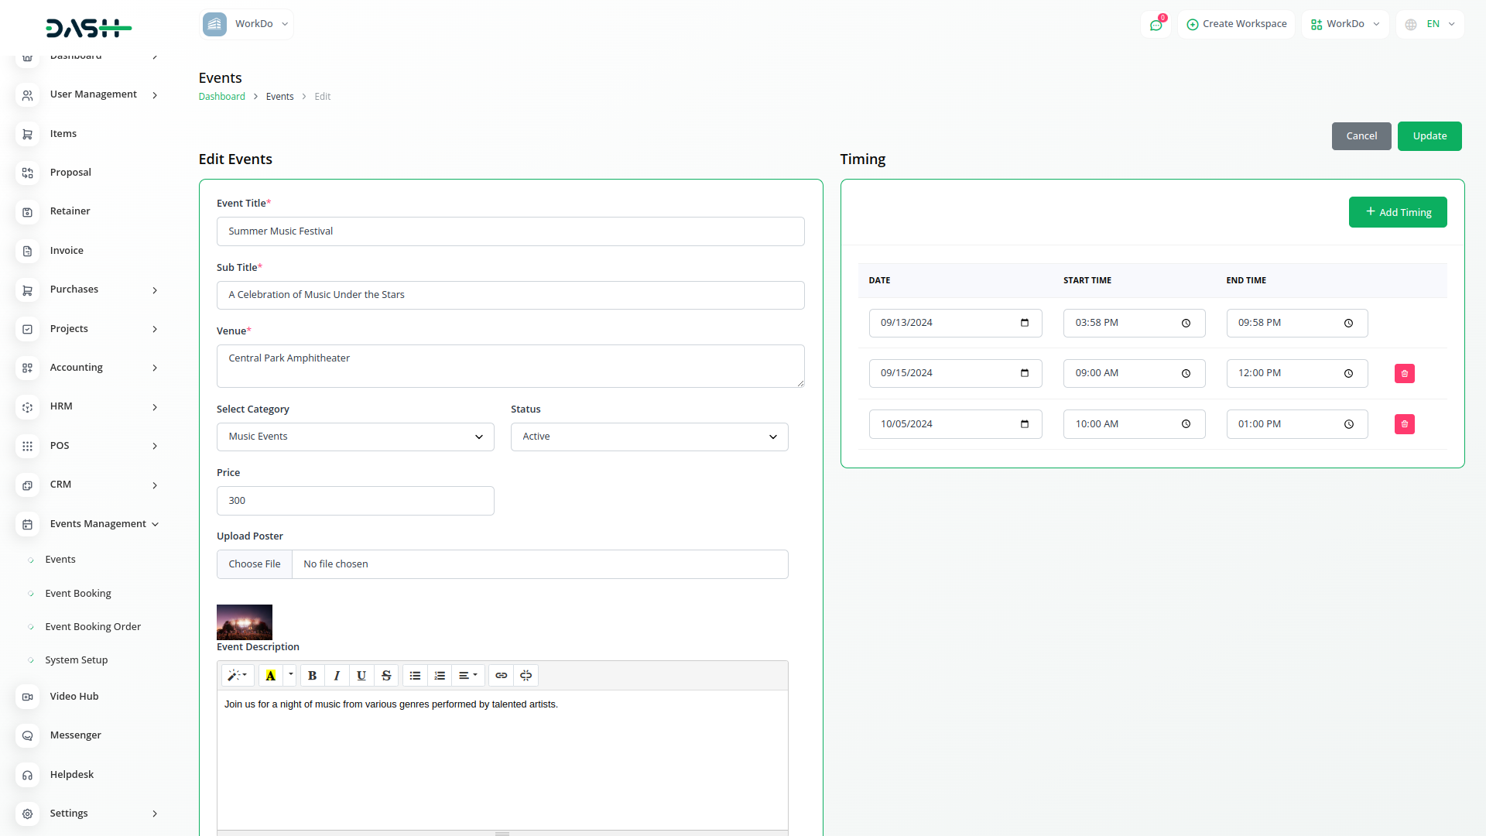The image size is (1486, 836).
Task: Click the Add Timing button
Action: 1397,212
